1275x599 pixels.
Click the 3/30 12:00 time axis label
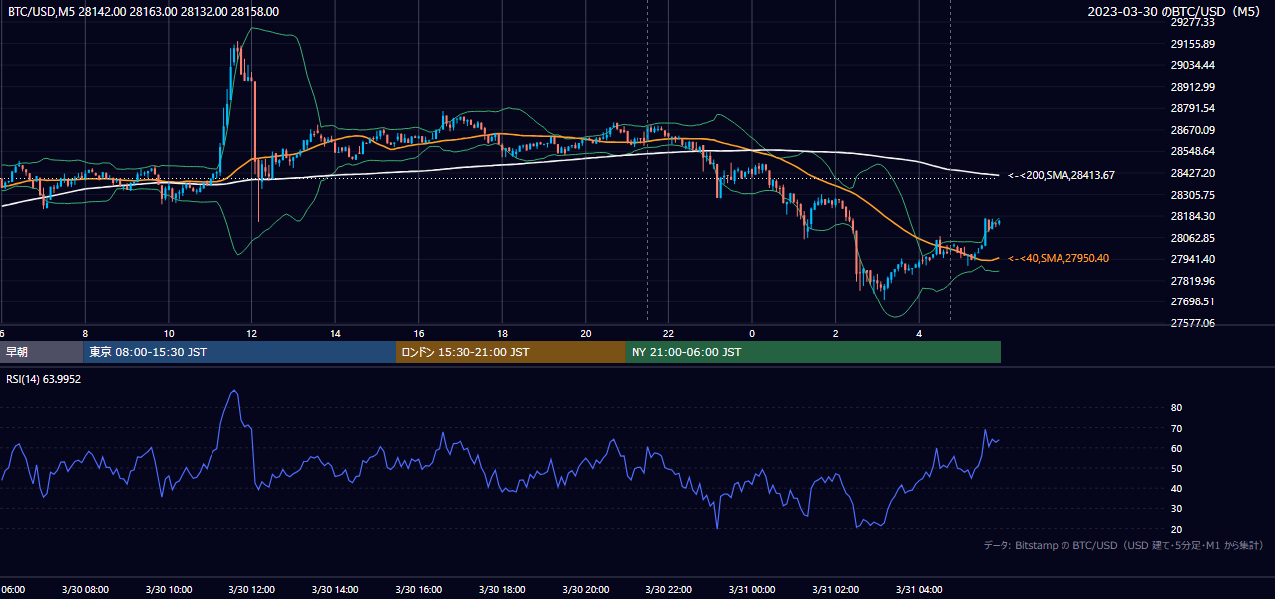(251, 590)
